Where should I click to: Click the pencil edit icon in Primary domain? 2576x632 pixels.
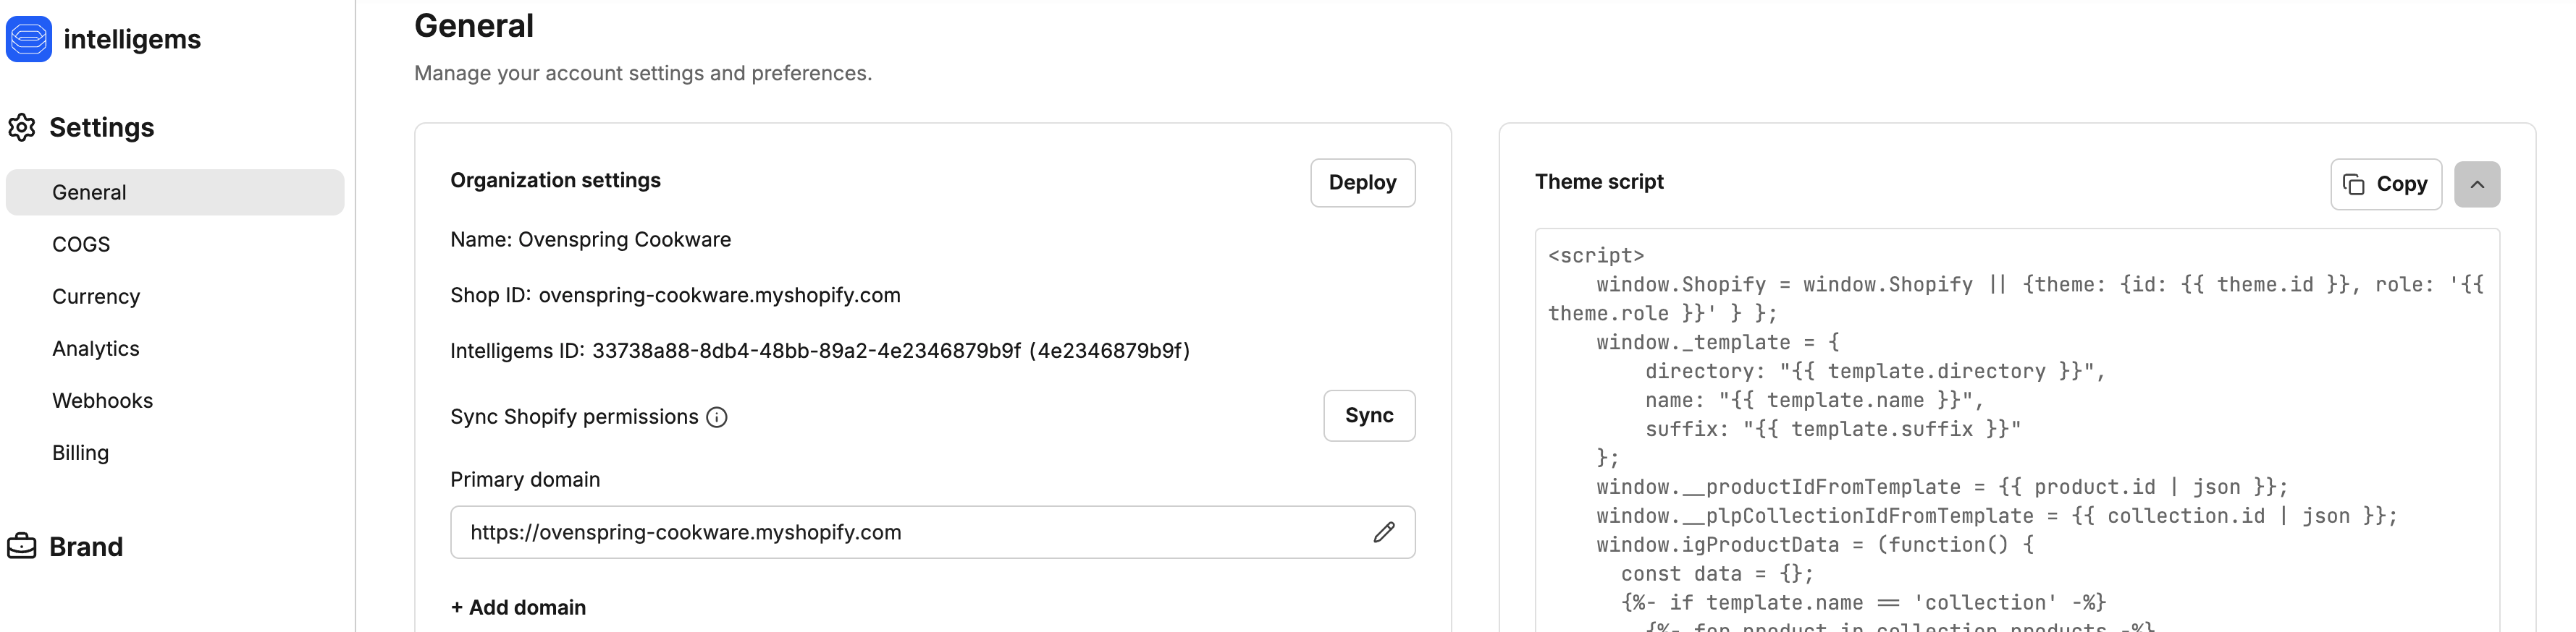point(1383,532)
